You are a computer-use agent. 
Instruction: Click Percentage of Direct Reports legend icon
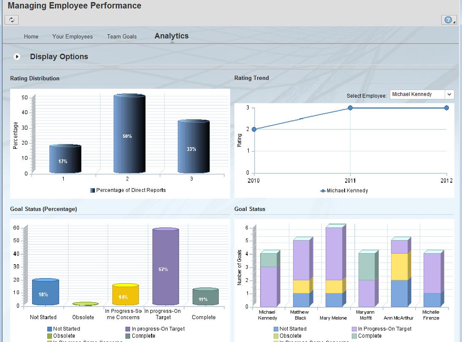click(x=92, y=191)
